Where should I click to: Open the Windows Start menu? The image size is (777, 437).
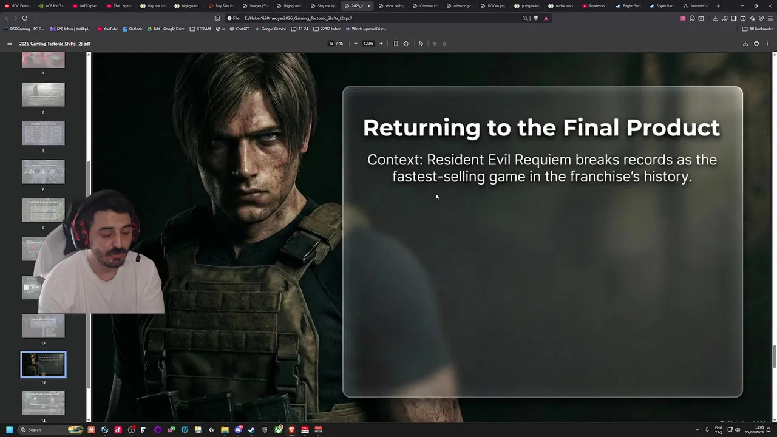[x=10, y=430]
